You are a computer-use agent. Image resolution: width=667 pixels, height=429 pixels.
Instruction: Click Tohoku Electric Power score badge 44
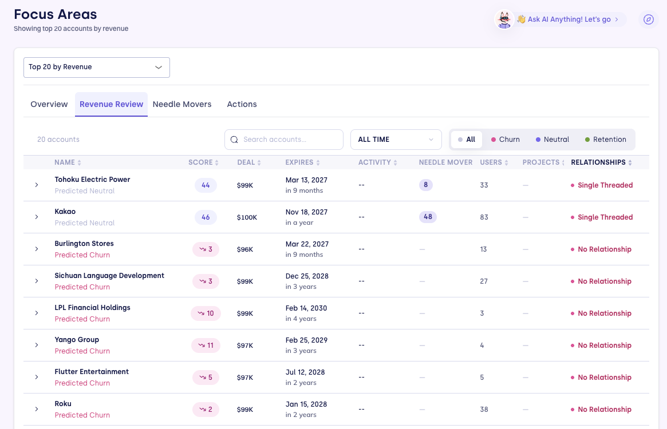[x=206, y=185]
